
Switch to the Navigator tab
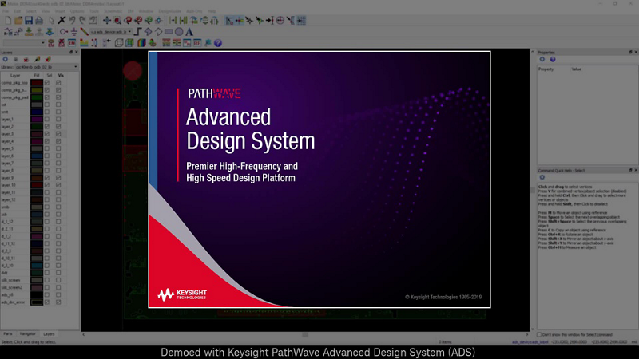tap(28, 333)
